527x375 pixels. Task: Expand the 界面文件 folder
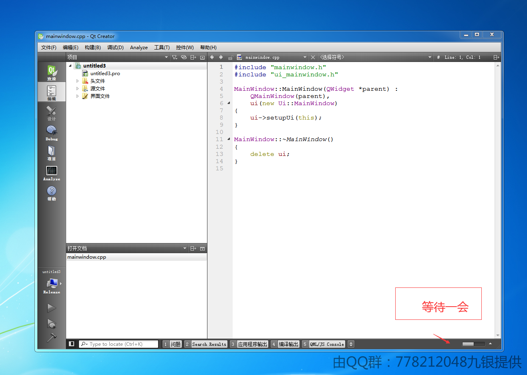pyautogui.click(x=78, y=96)
